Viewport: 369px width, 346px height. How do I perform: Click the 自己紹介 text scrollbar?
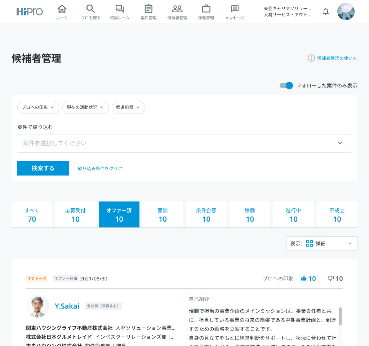pyautogui.click(x=340, y=316)
